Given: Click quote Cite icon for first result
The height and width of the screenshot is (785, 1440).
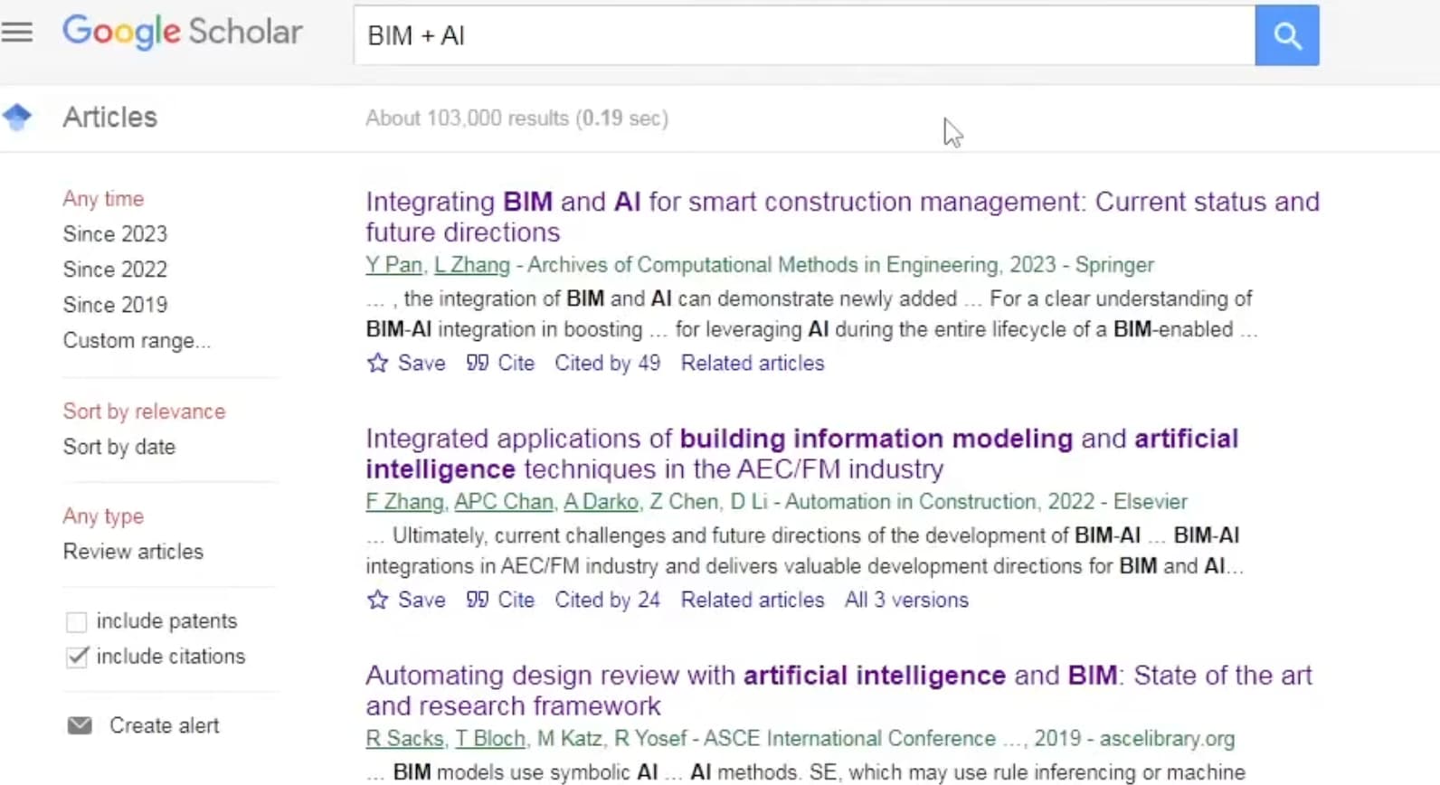Looking at the screenshot, I should 478,363.
